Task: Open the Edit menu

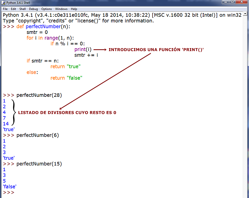Action: 13,9
